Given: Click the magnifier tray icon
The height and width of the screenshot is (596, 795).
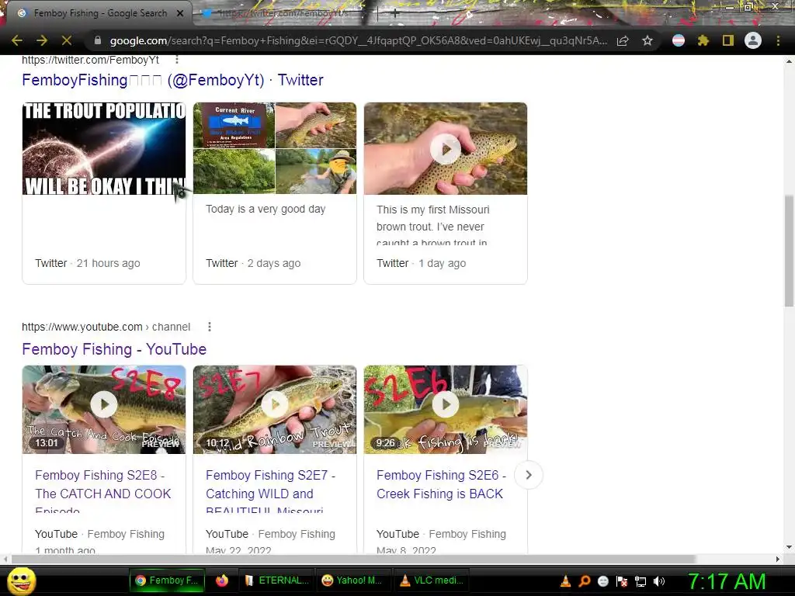Looking at the screenshot, I should click(x=584, y=581).
